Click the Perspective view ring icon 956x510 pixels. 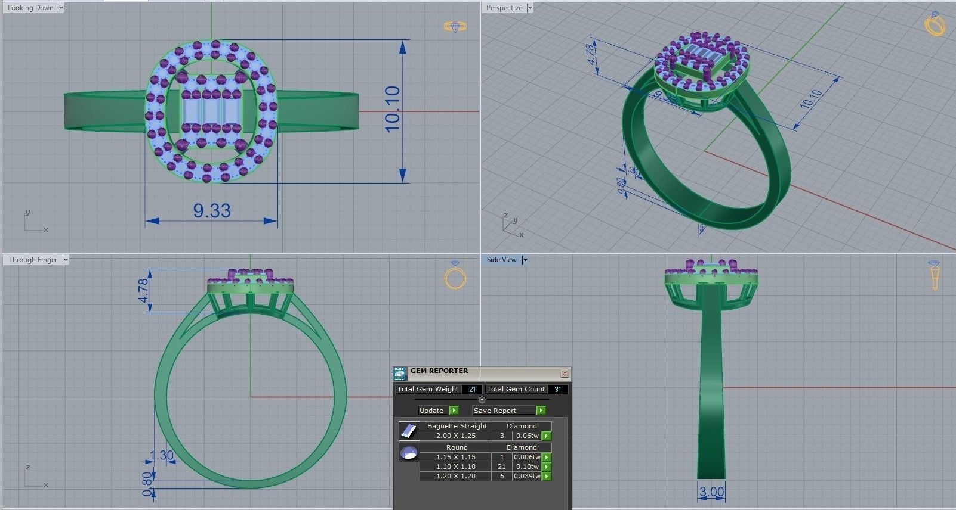935,24
